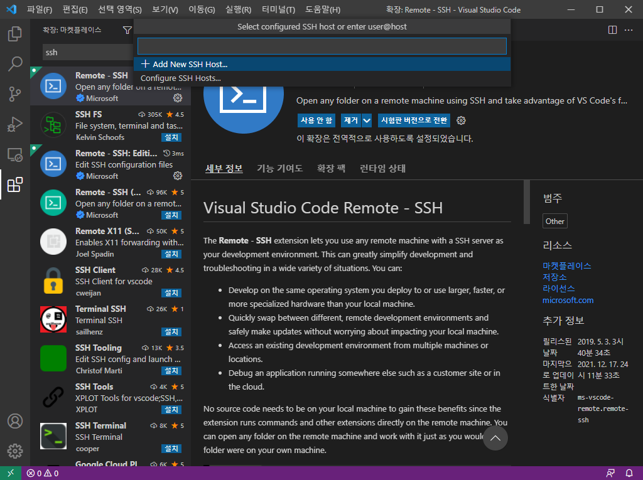Open the Accounts menu icon
This screenshot has height=480, width=643.
pyautogui.click(x=15, y=421)
